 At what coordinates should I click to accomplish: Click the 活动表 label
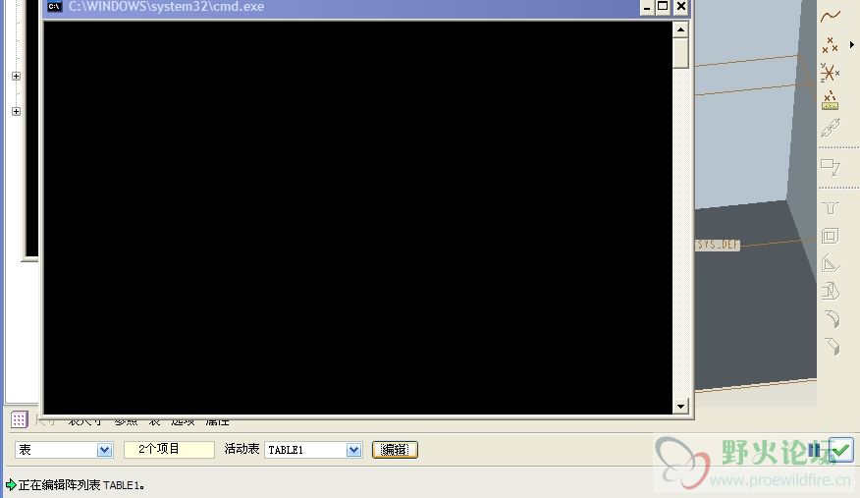pos(242,449)
